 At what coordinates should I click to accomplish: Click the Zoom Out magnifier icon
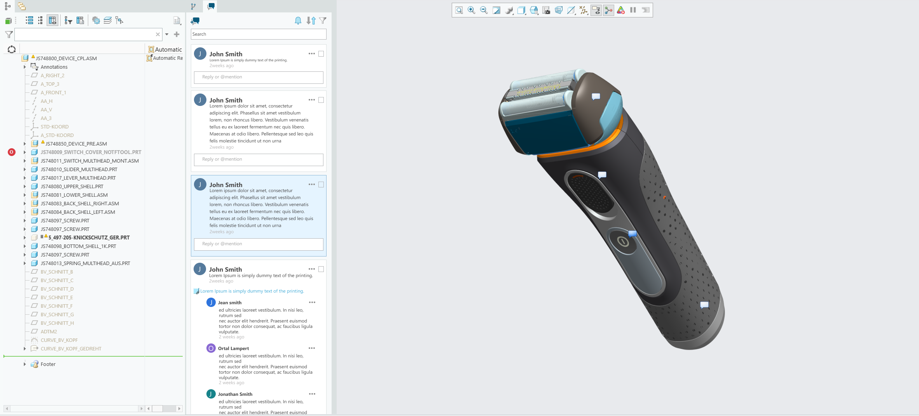coord(484,10)
